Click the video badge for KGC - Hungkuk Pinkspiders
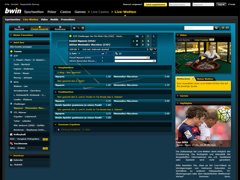The width and height of the screenshot is (240, 180). (x=45, y=139)
